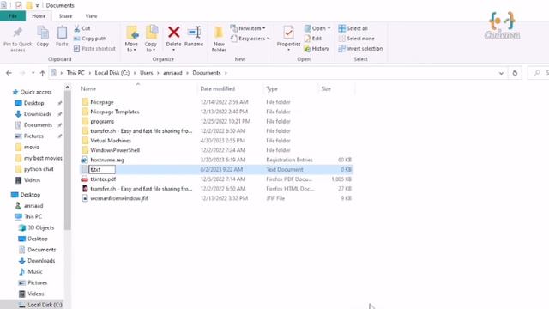Click the Refresh button
The image size is (549, 309).
515,73
